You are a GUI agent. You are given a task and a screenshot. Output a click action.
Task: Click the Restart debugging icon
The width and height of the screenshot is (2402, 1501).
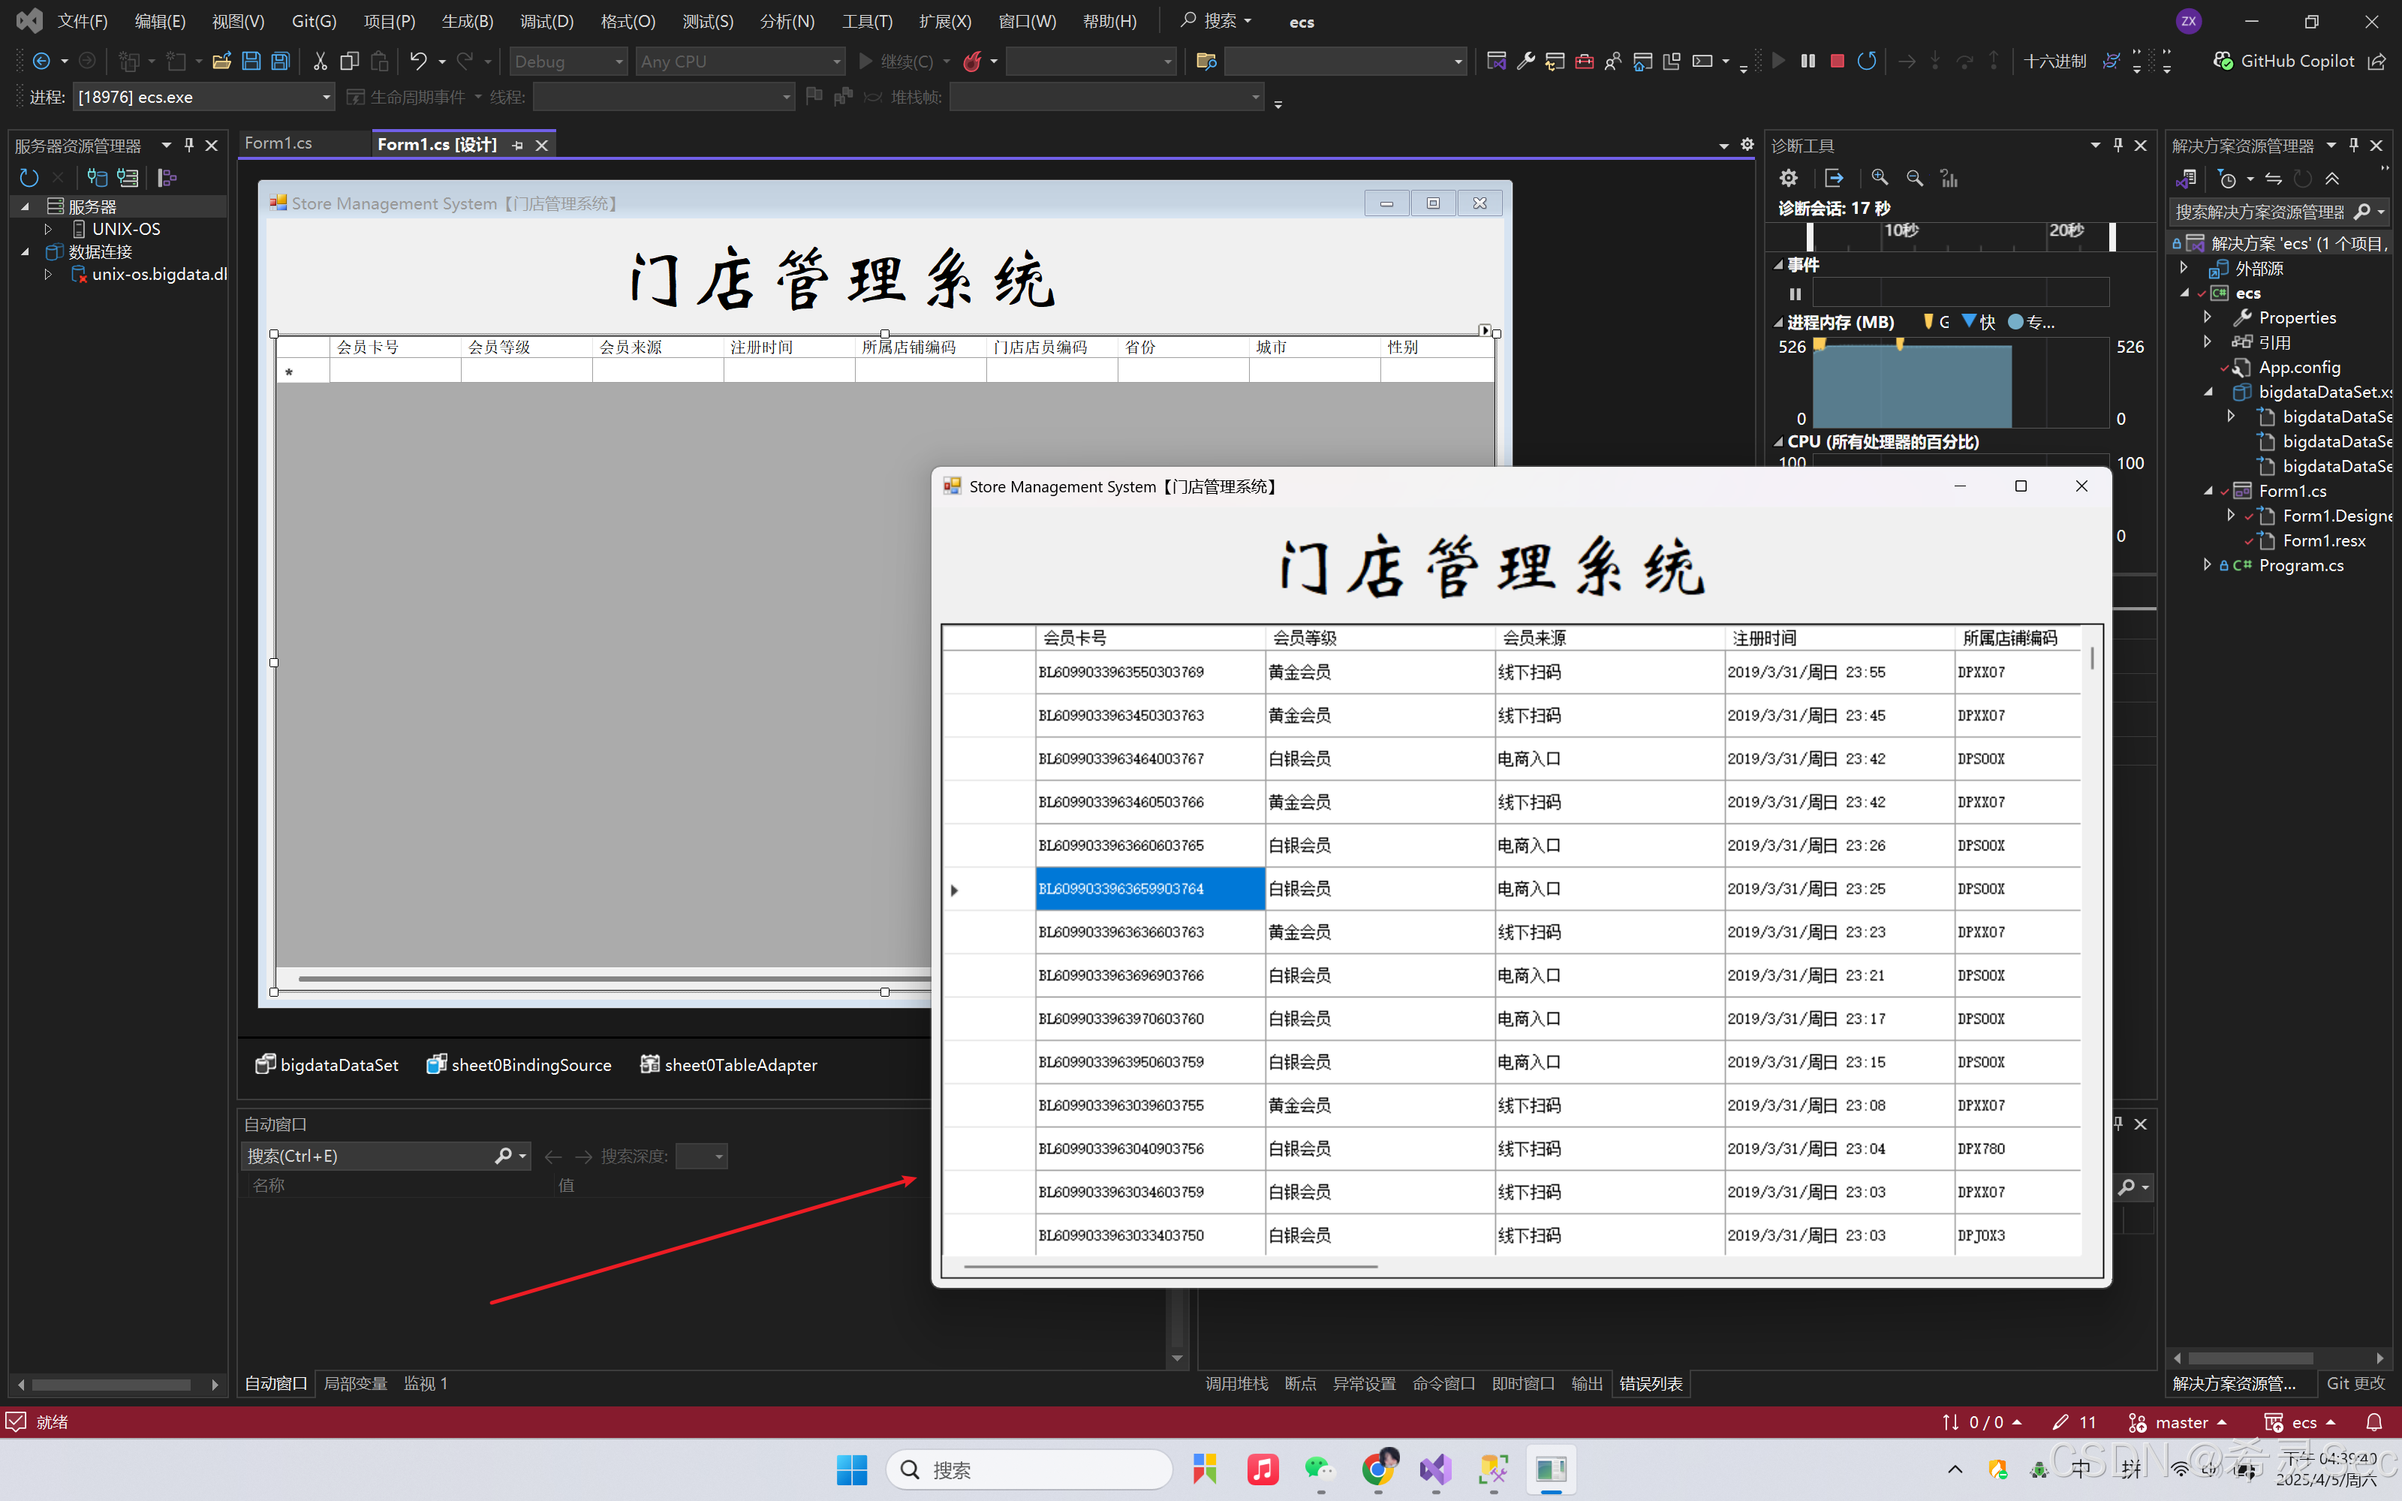pyautogui.click(x=1866, y=62)
